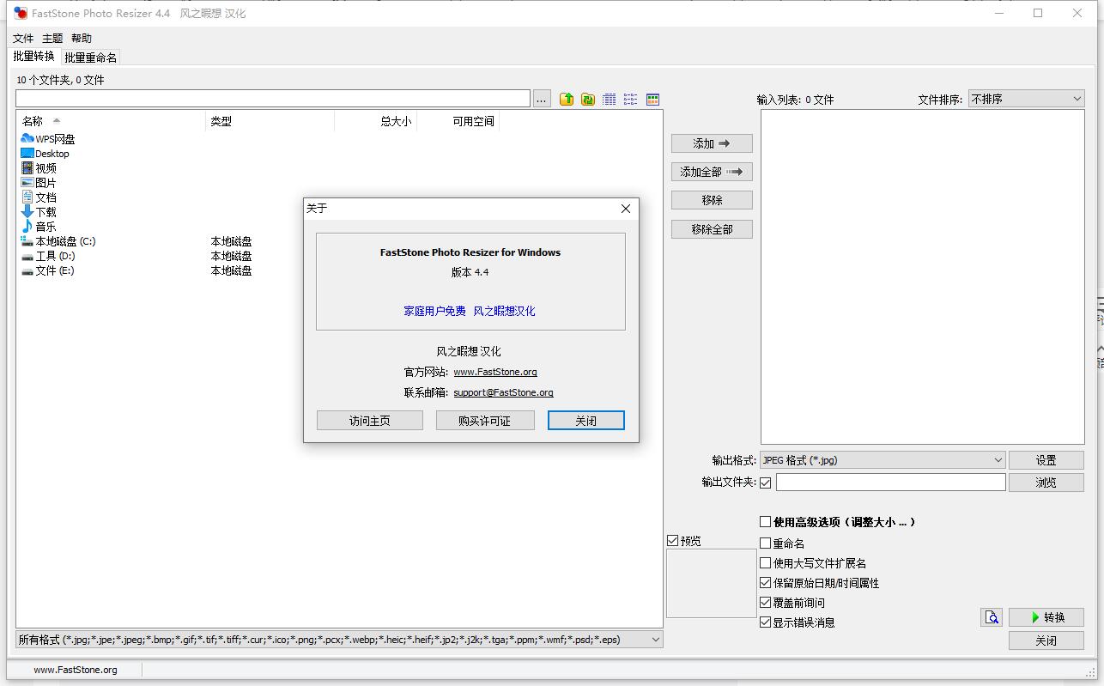Click main window 关闭 button
The image size is (1104, 686).
point(1046,640)
